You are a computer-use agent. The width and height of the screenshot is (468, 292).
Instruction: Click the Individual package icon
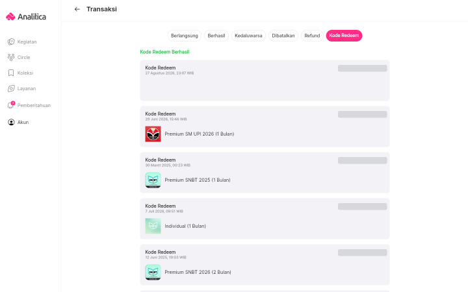click(153, 226)
